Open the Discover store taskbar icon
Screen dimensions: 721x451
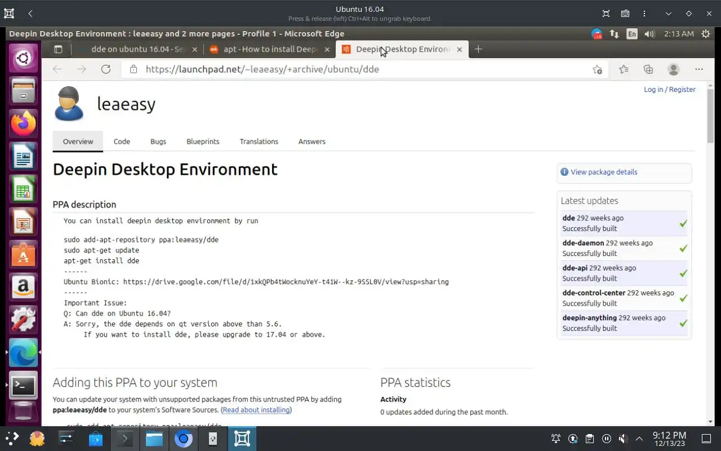click(96, 438)
